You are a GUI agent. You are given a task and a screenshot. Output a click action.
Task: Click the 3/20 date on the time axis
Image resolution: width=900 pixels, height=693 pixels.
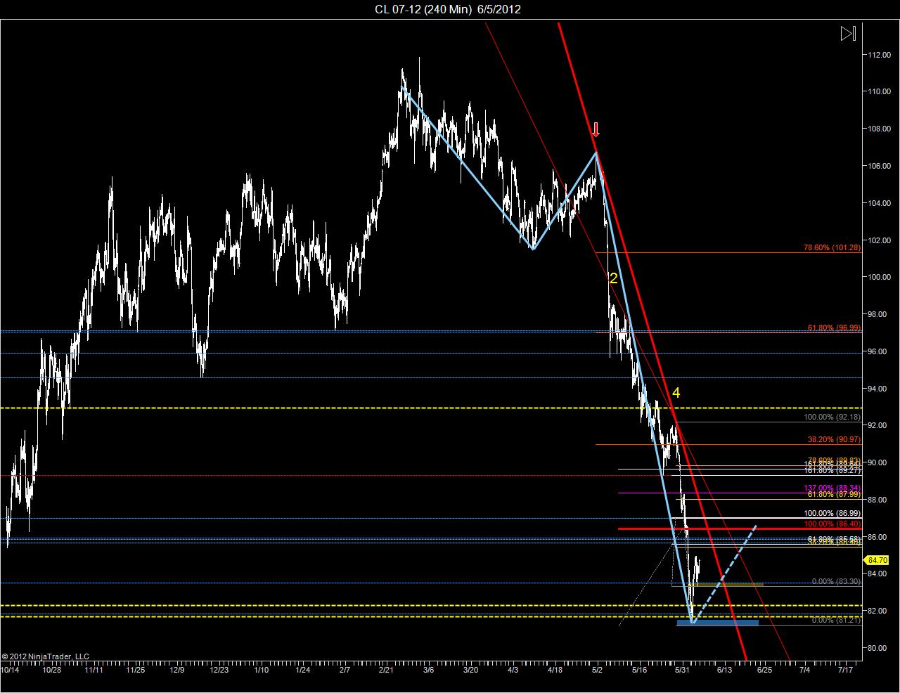click(470, 670)
